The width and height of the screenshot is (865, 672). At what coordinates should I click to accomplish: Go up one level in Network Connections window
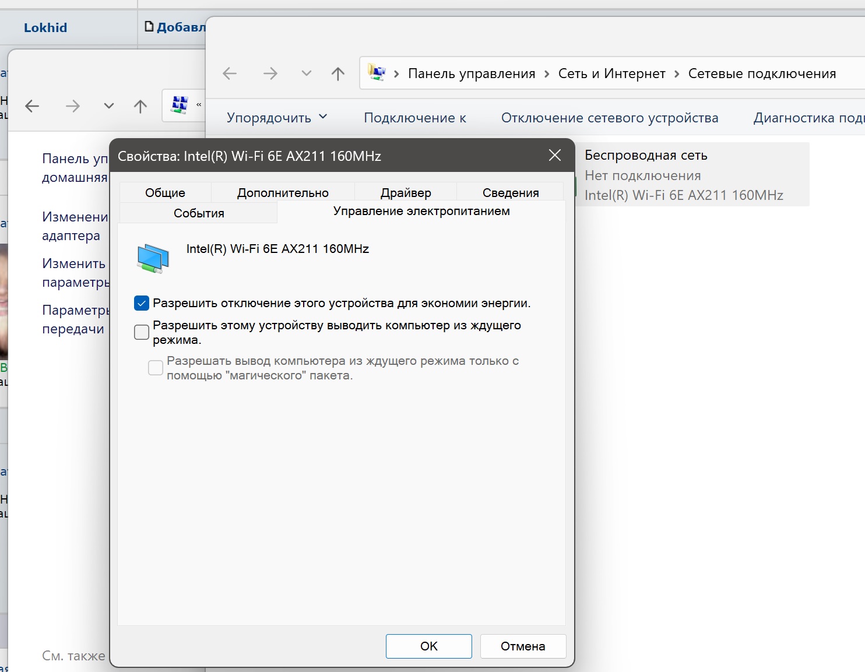338,73
